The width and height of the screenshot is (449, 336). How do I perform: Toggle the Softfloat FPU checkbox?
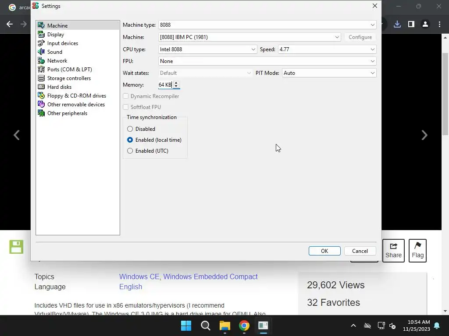point(126,107)
